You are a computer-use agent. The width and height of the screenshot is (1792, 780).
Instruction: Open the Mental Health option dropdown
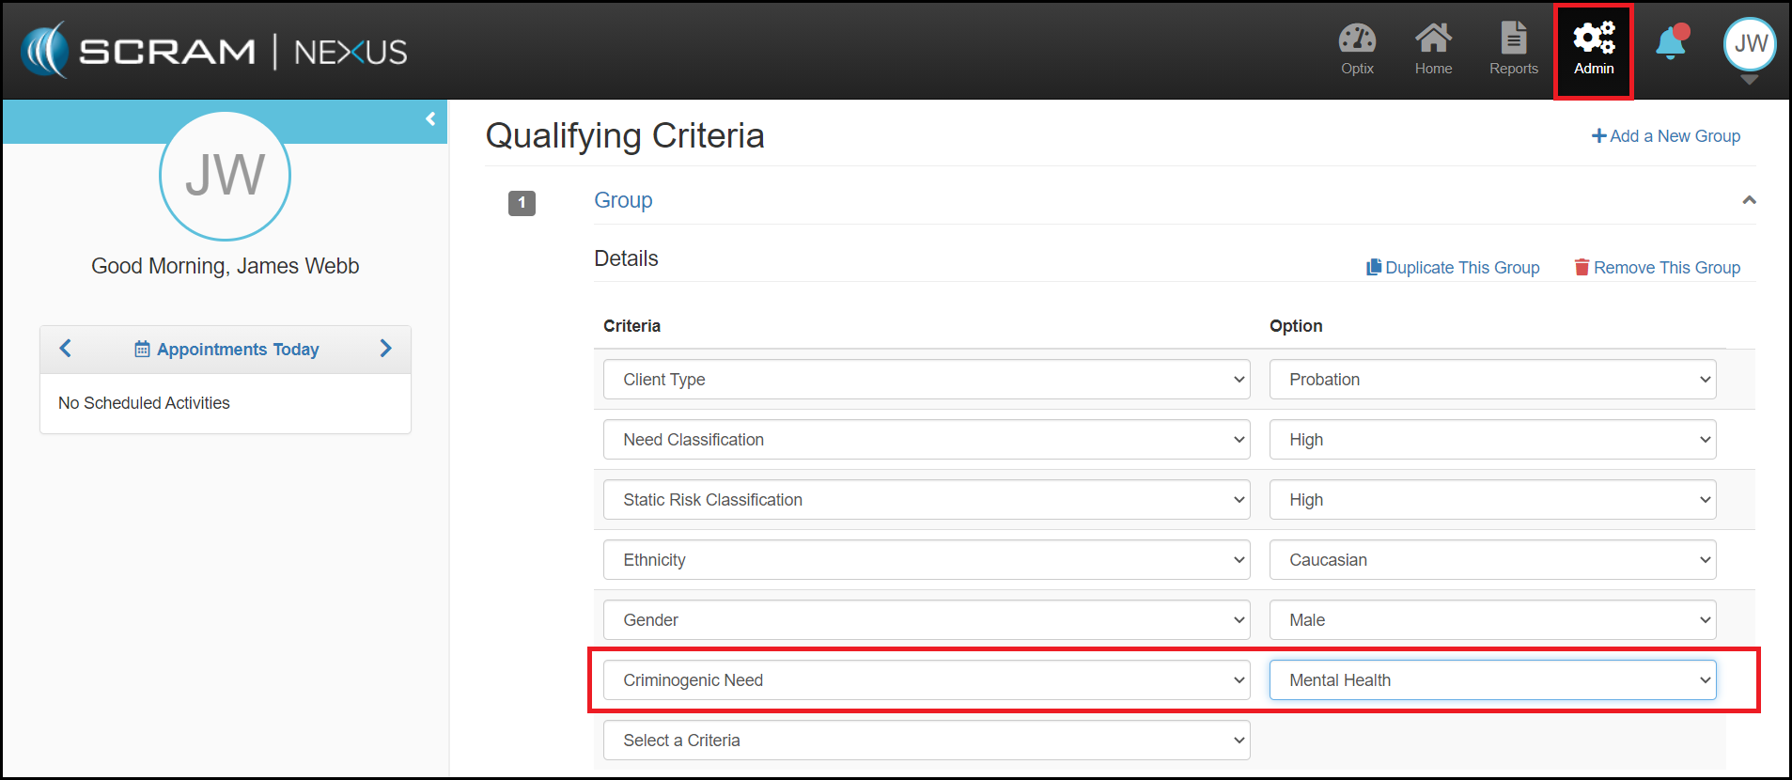pos(1492,680)
